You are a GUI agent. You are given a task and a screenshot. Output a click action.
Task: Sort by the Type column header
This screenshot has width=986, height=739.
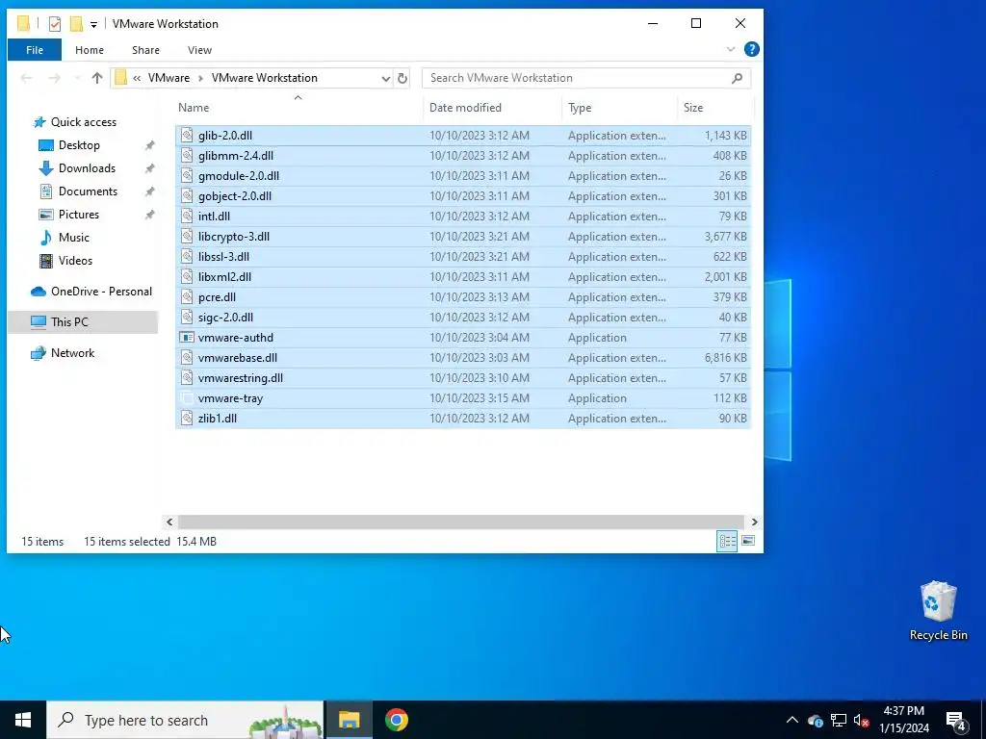620,108
